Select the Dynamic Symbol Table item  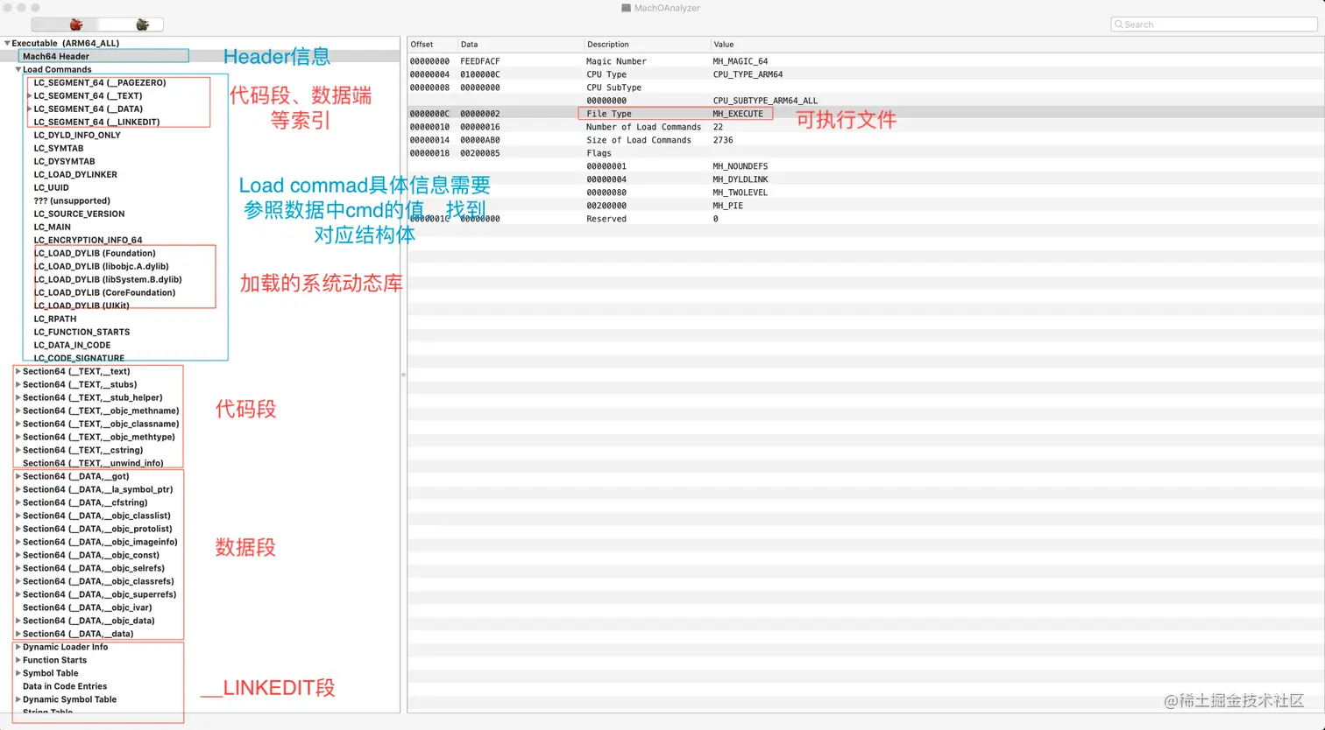click(x=69, y=699)
